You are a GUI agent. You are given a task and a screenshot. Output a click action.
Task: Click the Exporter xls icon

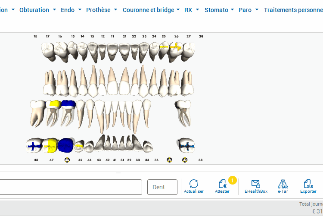(x=308, y=184)
